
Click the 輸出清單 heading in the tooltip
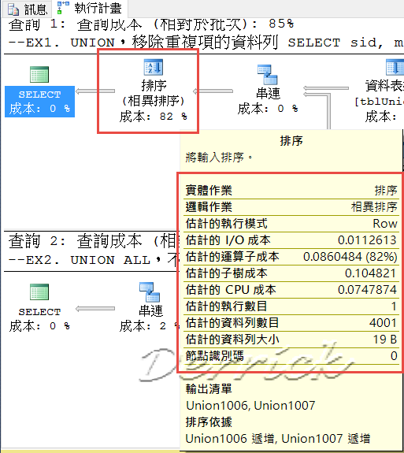[209, 389]
